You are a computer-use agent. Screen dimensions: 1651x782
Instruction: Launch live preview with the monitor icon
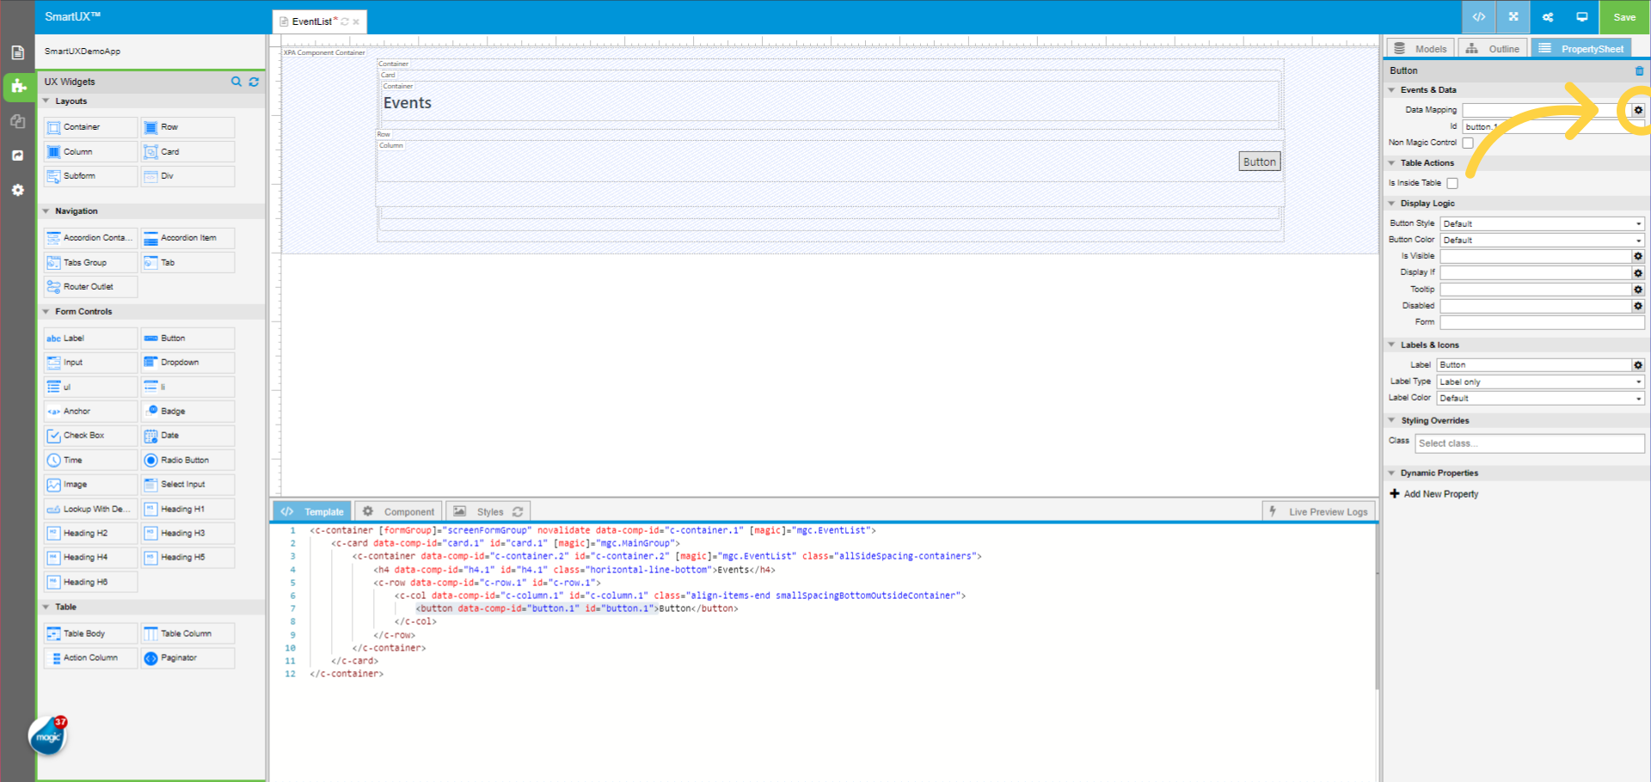1581,17
